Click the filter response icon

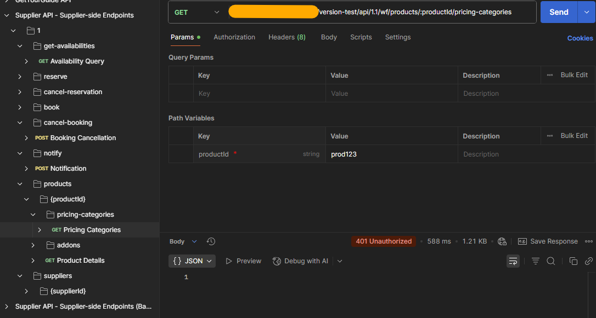pyautogui.click(x=536, y=261)
